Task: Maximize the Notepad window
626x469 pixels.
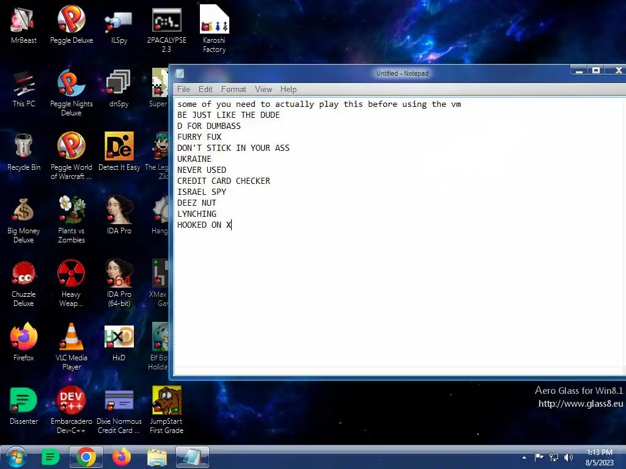Action: point(596,71)
